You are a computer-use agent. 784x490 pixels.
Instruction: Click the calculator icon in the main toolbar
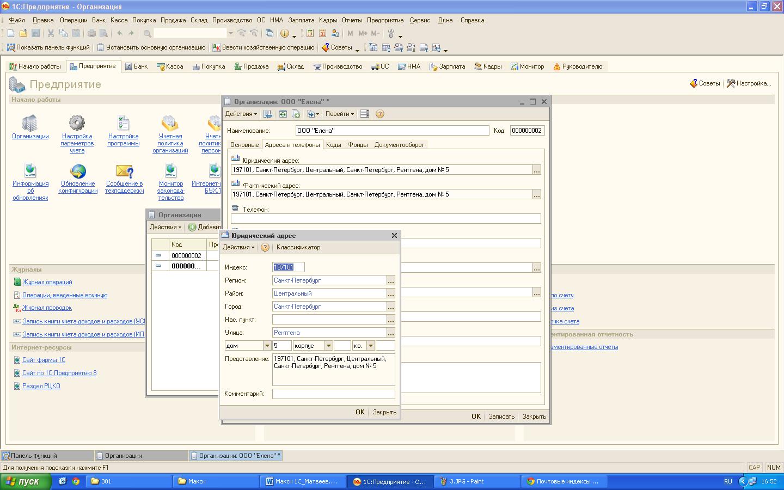310,33
